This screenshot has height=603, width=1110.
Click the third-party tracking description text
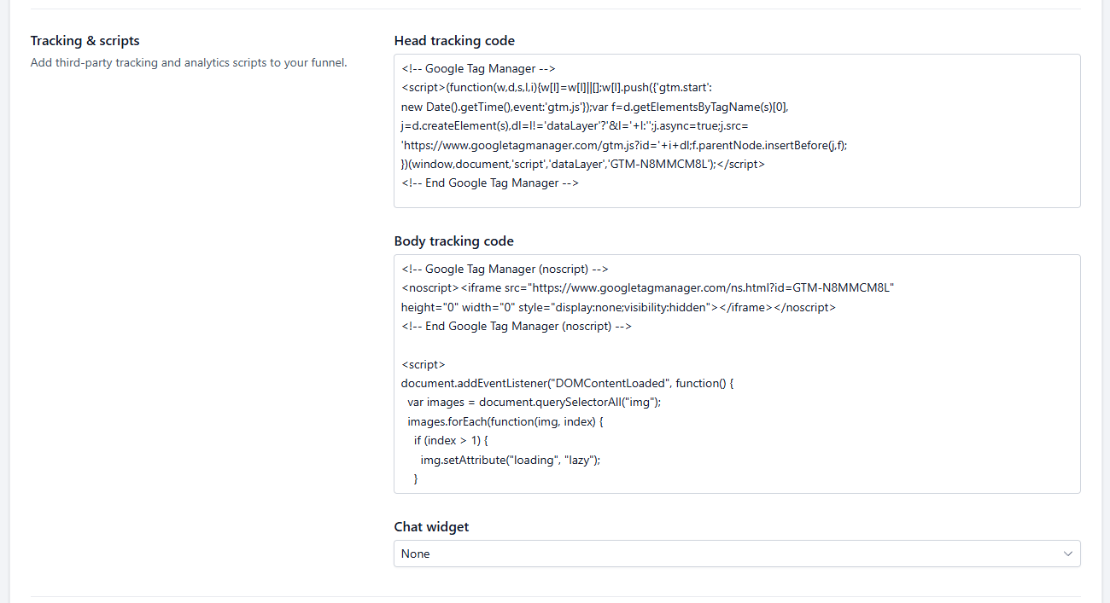click(189, 62)
